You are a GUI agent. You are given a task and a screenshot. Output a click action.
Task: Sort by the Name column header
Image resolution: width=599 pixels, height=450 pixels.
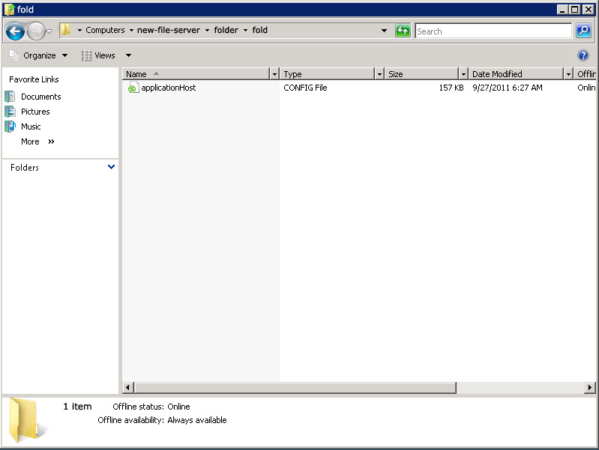coord(196,73)
